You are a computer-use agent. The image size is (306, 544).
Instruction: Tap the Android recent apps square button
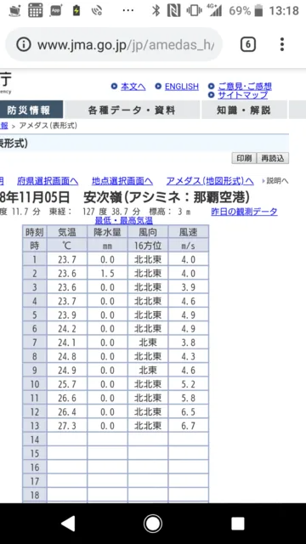click(238, 524)
